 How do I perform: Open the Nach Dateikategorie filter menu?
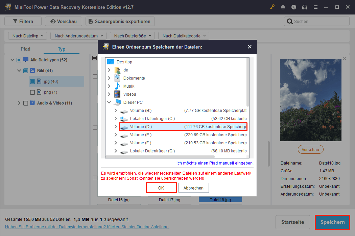click(184, 35)
